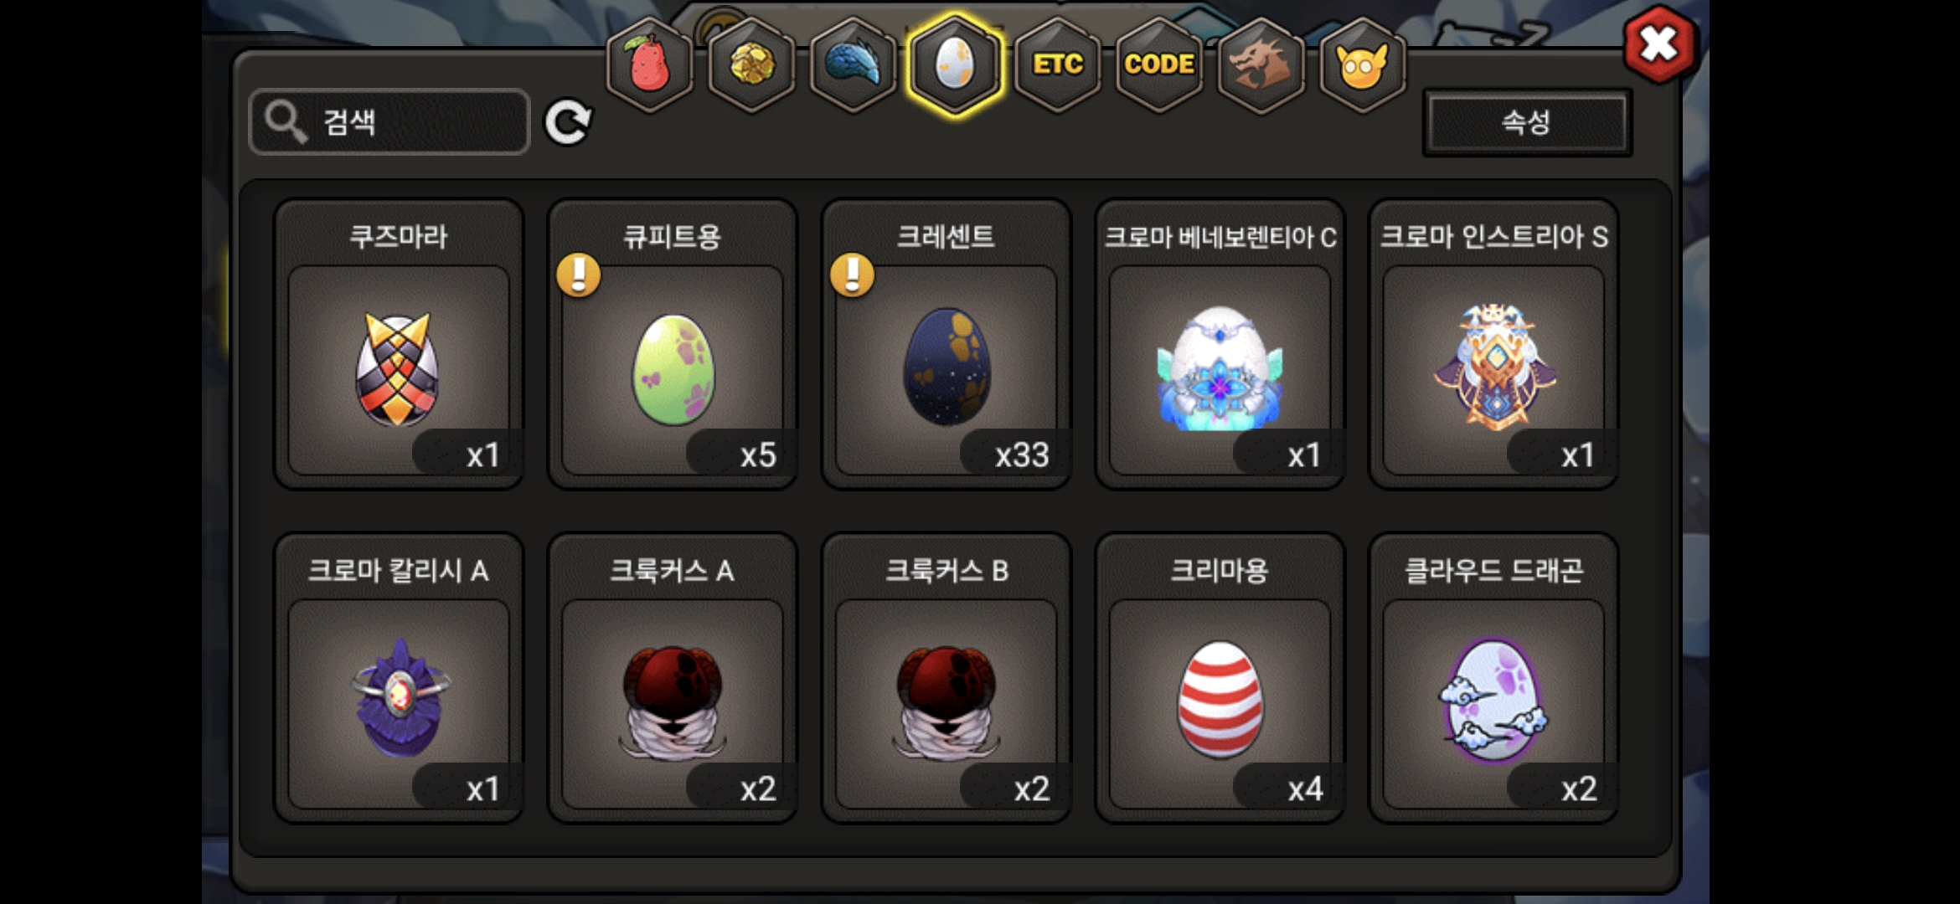Click the 검색 search input field
Image resolution: width=1960 pixels, height=904 pixels.
pyautogui.click(x=389, y=122)
